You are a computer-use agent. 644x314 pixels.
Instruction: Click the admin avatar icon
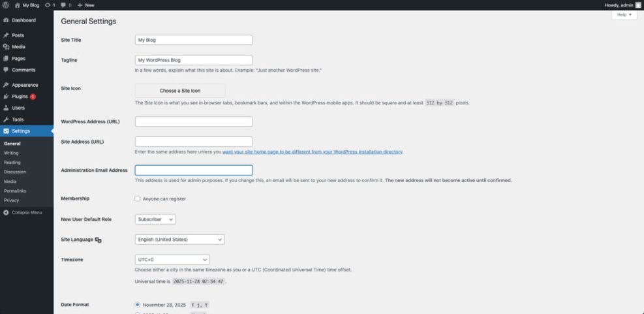[638, 5]
